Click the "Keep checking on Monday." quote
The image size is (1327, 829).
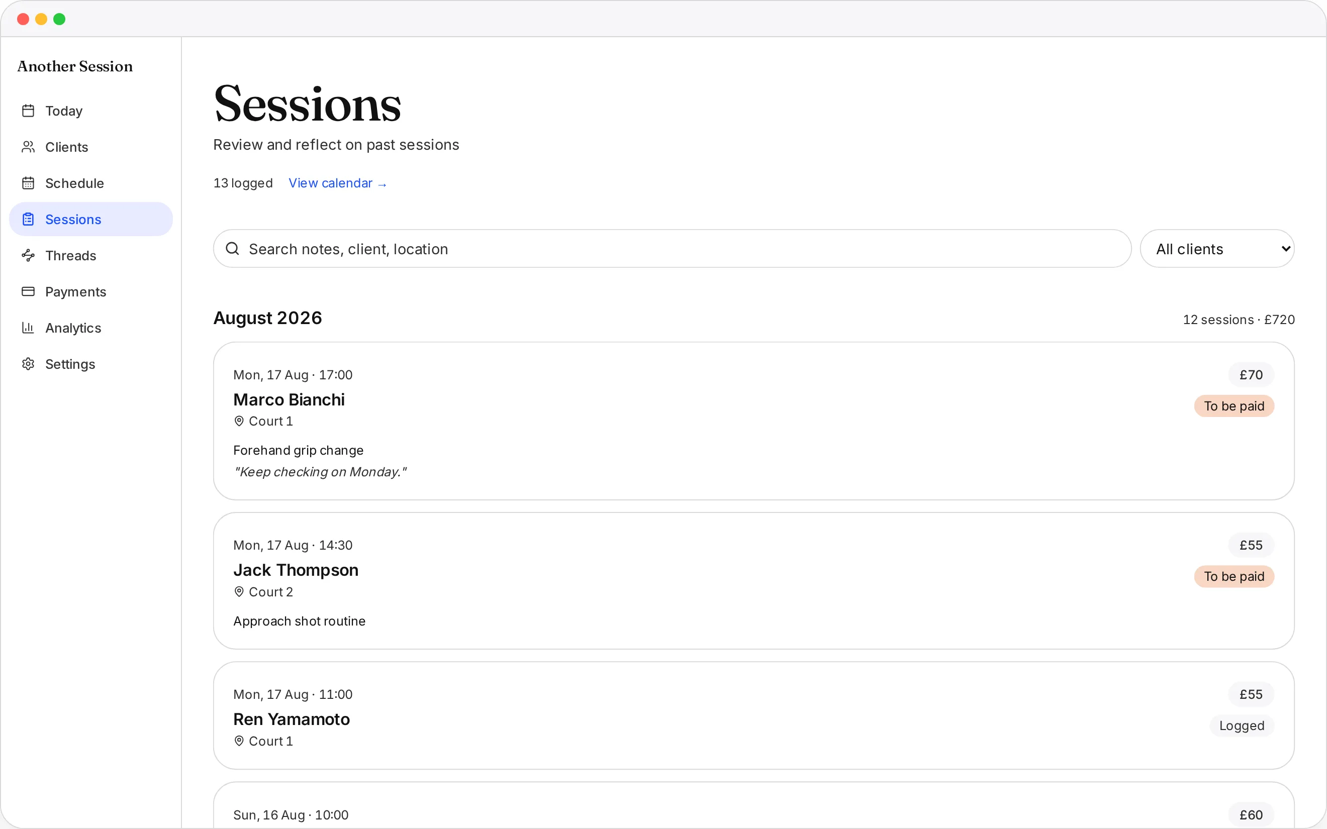tap(320, 472)
